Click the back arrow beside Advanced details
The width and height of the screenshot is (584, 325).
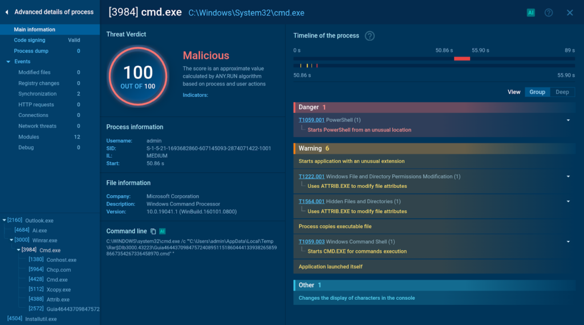pos(7,12)
